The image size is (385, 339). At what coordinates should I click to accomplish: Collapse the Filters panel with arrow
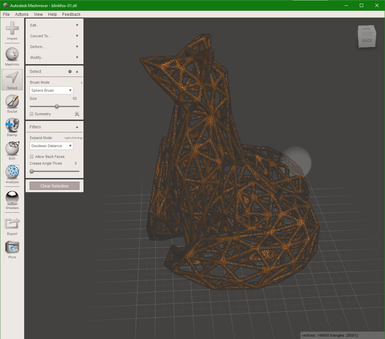[x=77, y=127]
